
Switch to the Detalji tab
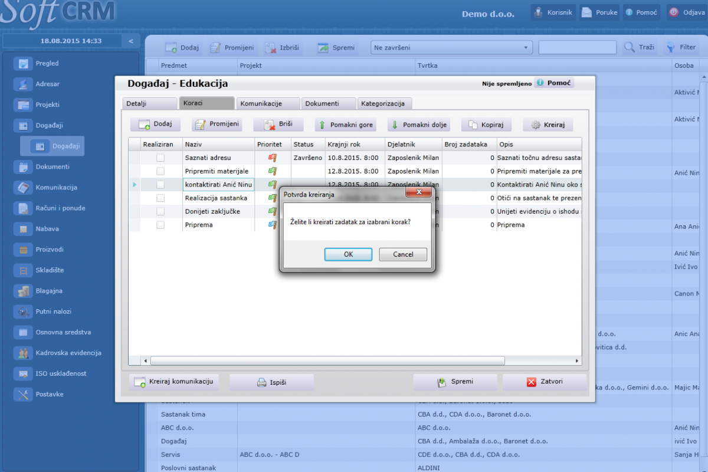pos(149,103)
